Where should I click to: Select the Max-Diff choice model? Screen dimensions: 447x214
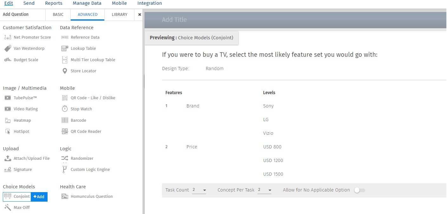pos(22,207)
